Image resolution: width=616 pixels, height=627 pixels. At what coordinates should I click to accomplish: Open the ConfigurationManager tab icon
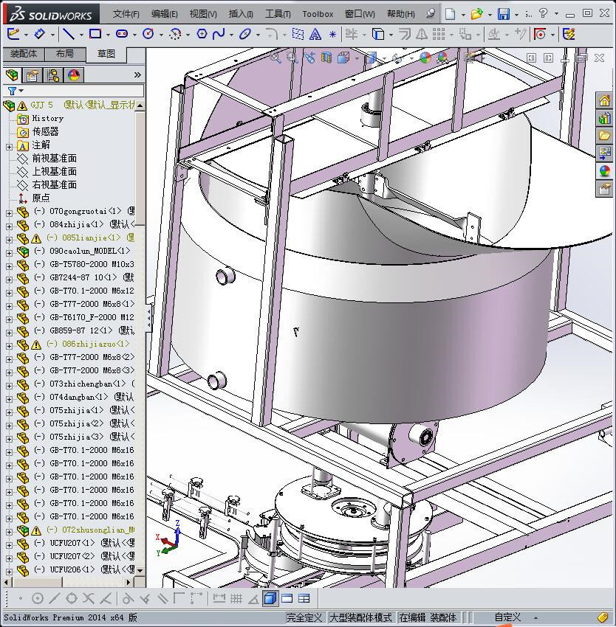(x=53, y=75)
